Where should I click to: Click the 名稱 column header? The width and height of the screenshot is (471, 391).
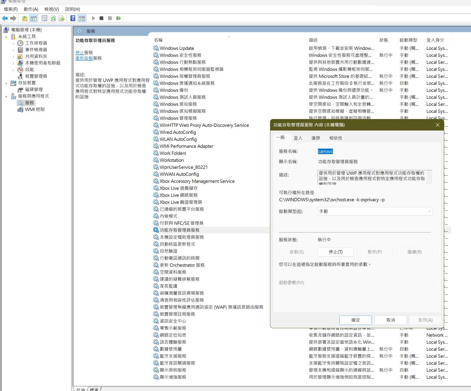pos(229,40)
